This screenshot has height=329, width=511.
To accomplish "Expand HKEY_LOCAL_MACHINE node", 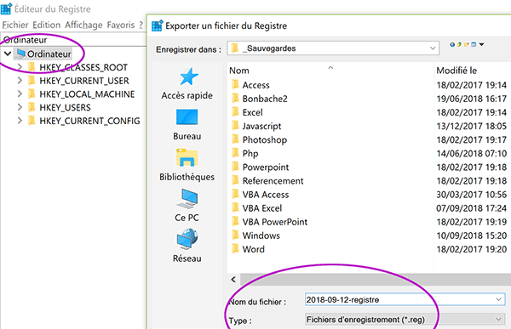I will [20, 94].
